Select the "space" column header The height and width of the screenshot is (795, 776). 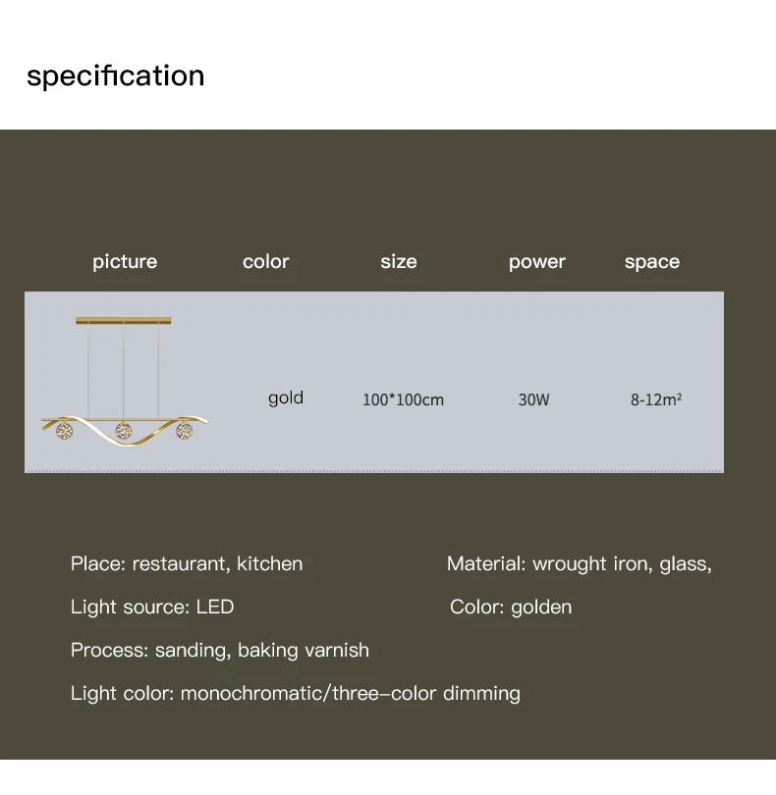point(652,263)
